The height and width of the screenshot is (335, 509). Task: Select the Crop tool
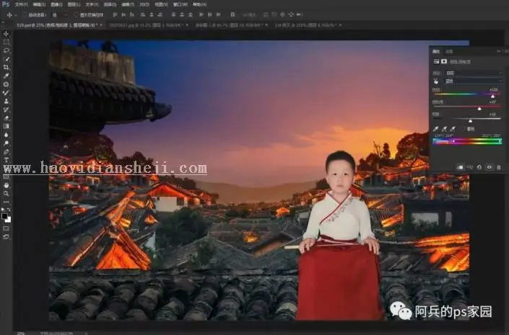tap(6, 68)
